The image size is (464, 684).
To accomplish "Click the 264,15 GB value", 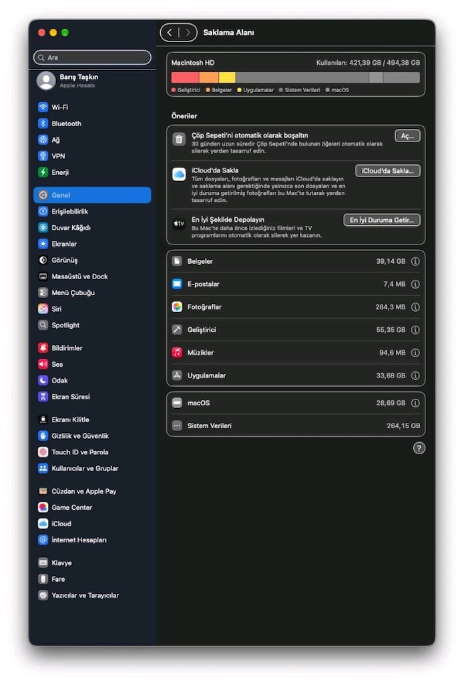I will (x=403, y=425).
